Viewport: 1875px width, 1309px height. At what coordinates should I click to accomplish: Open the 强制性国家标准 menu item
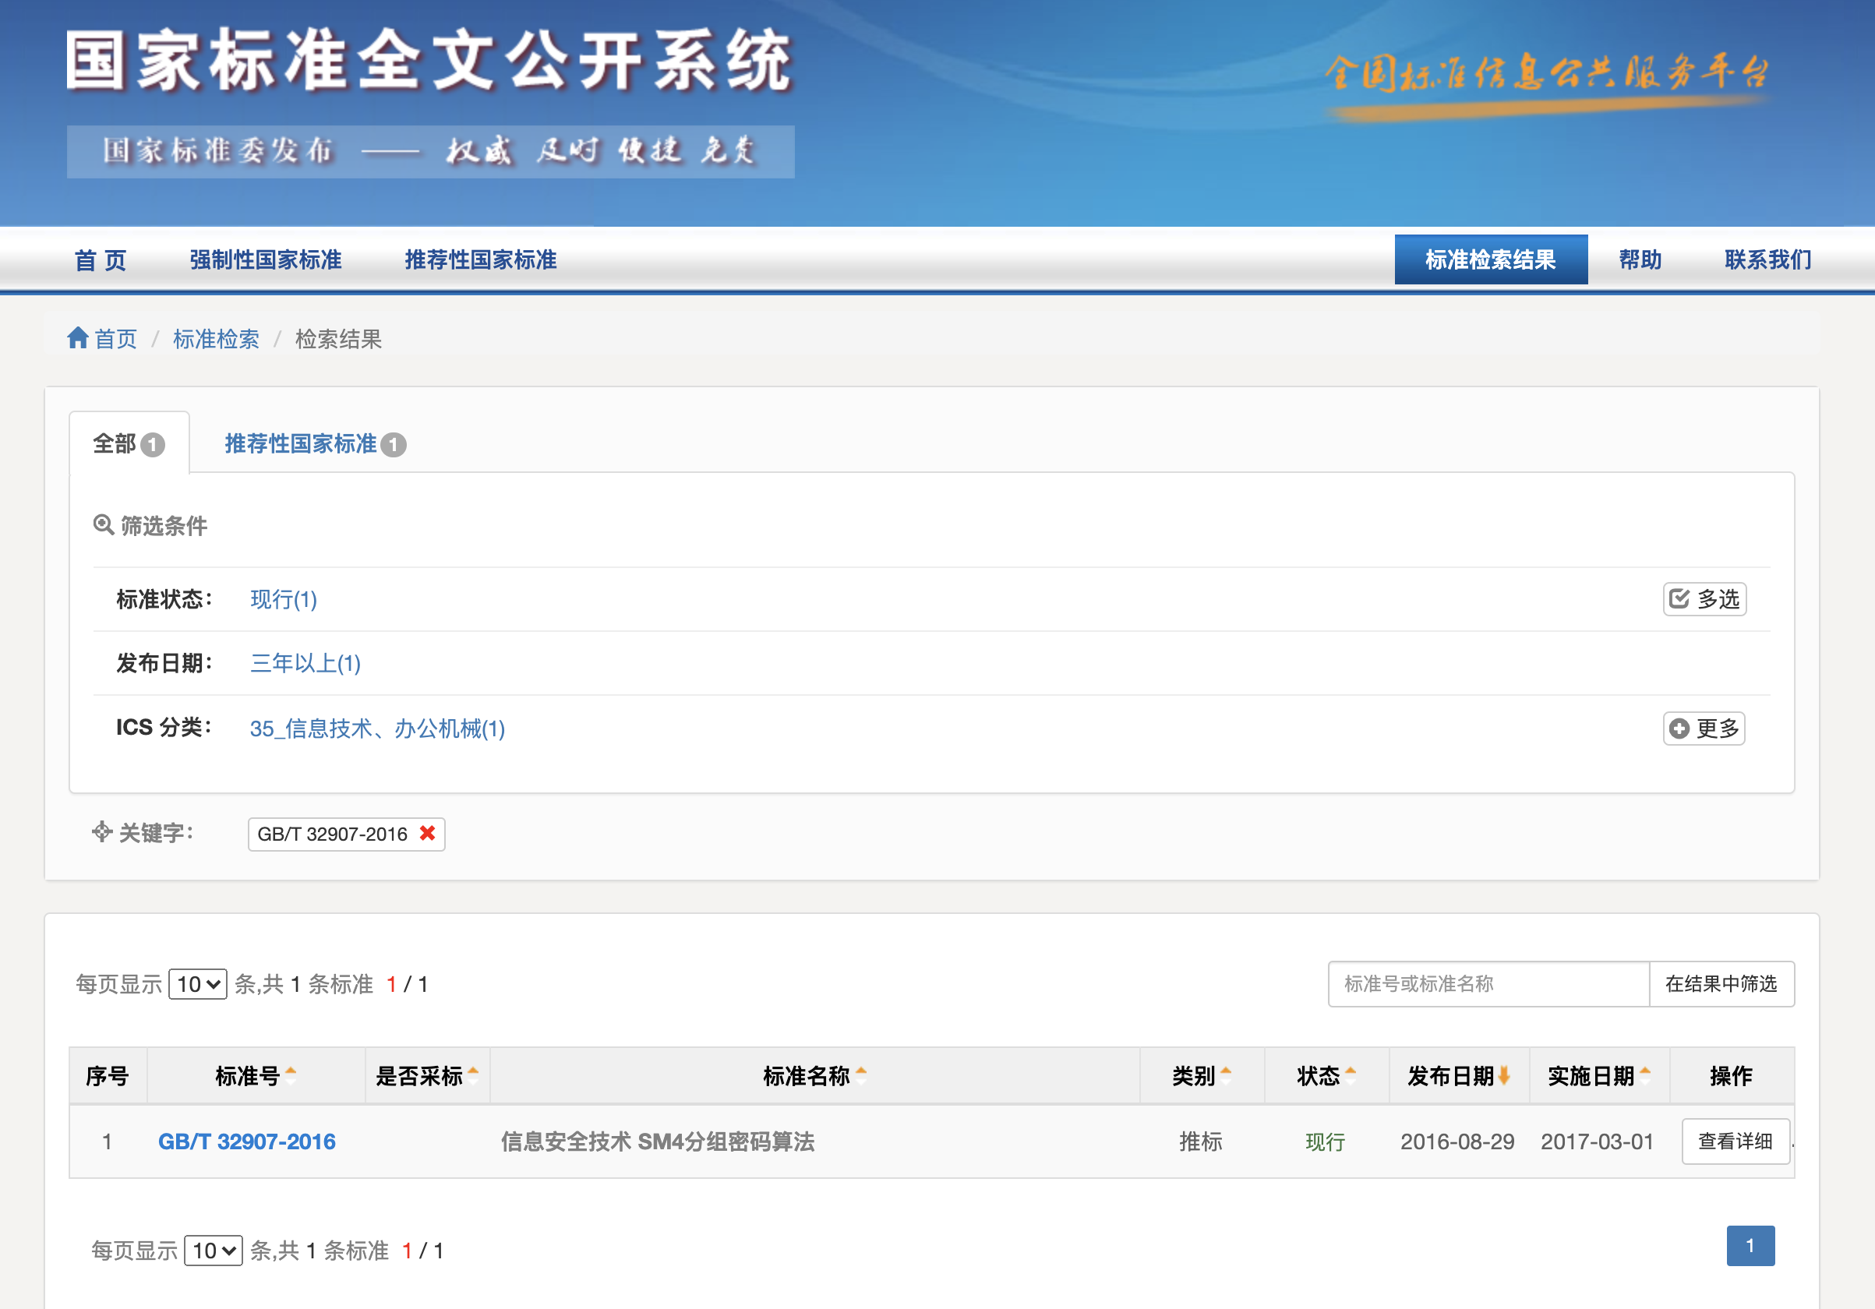pos(266,259)
